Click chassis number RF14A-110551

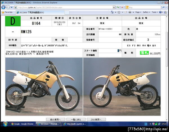(x=105, y=29)
